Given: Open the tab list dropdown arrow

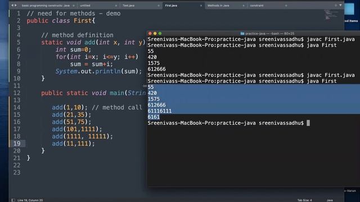Looking at the screenshot, I should [x=340, y=5].
